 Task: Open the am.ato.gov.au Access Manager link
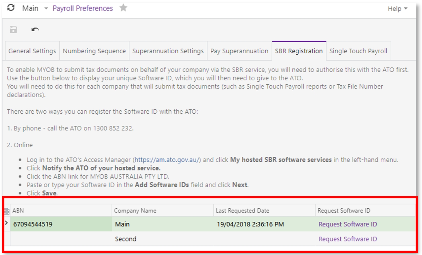pos(167,160)
